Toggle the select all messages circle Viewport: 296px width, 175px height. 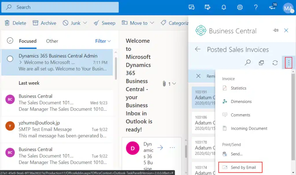pyautogui.click(x=10, y=41)
